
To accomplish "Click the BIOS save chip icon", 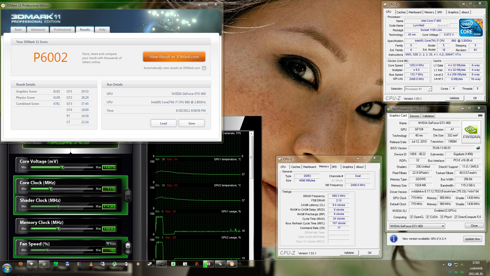I will click(x=478, y=148).
